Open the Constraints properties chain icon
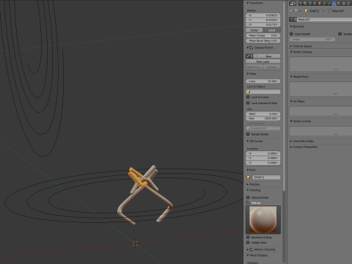352x264 pixels. (x=325, y=3)
